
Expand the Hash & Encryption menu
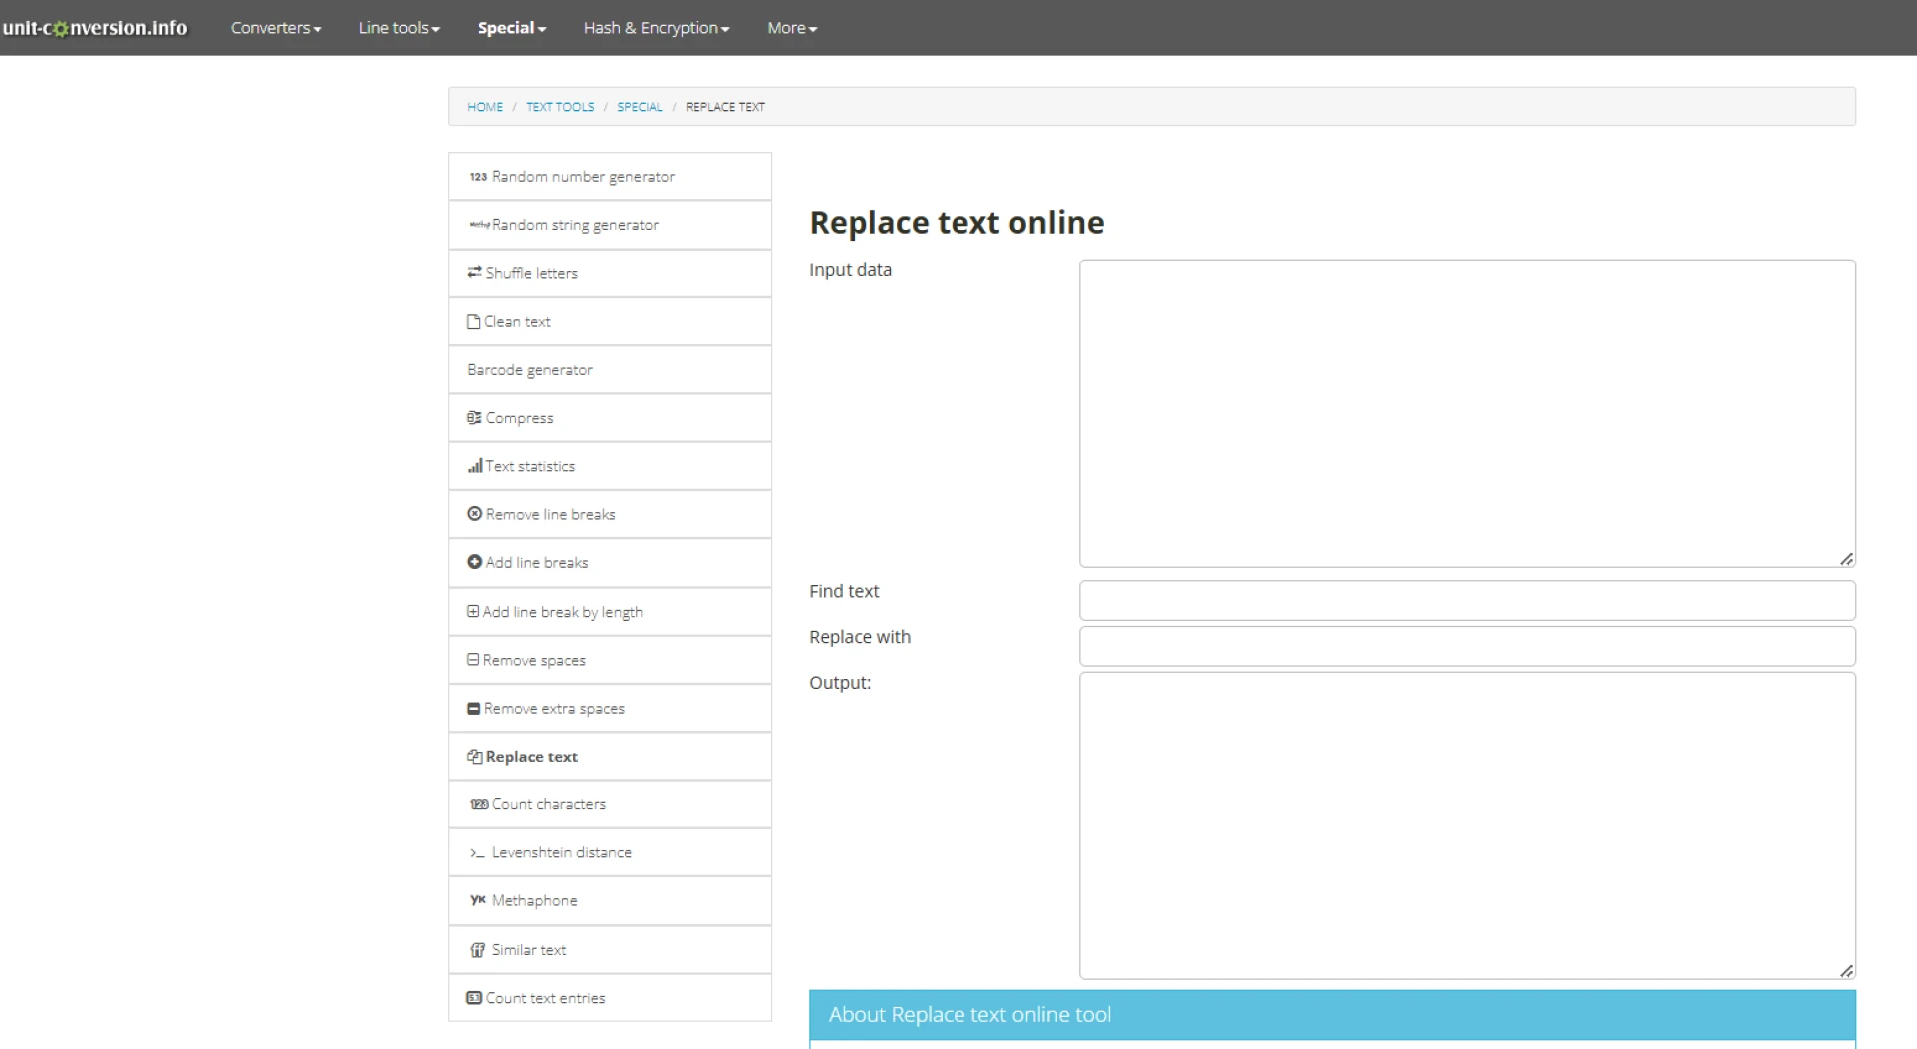655,27
